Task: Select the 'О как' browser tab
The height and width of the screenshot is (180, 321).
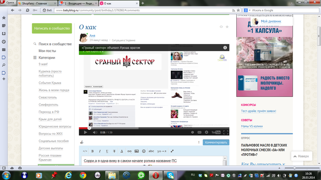Action: [119, 3]
